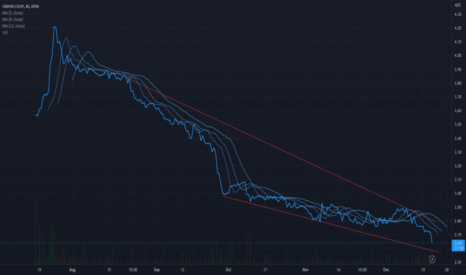Screen dimensions: 466x275
Task: Click the 12 date label on the time axis
Action: click(182, 269)
